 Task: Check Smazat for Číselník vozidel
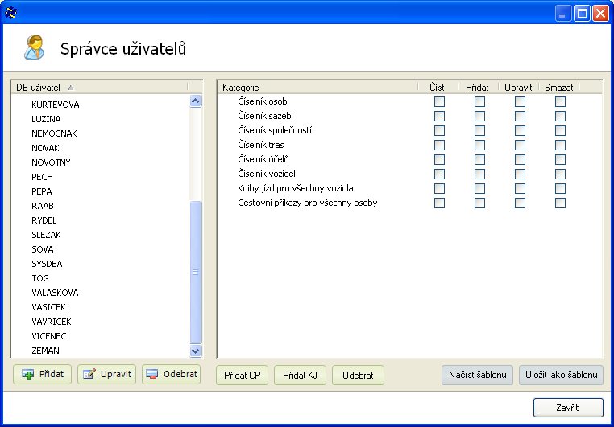click(560, 174)
